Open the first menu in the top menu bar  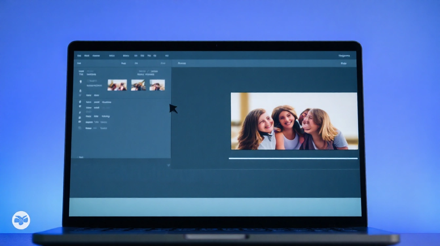tap(79, 56)
